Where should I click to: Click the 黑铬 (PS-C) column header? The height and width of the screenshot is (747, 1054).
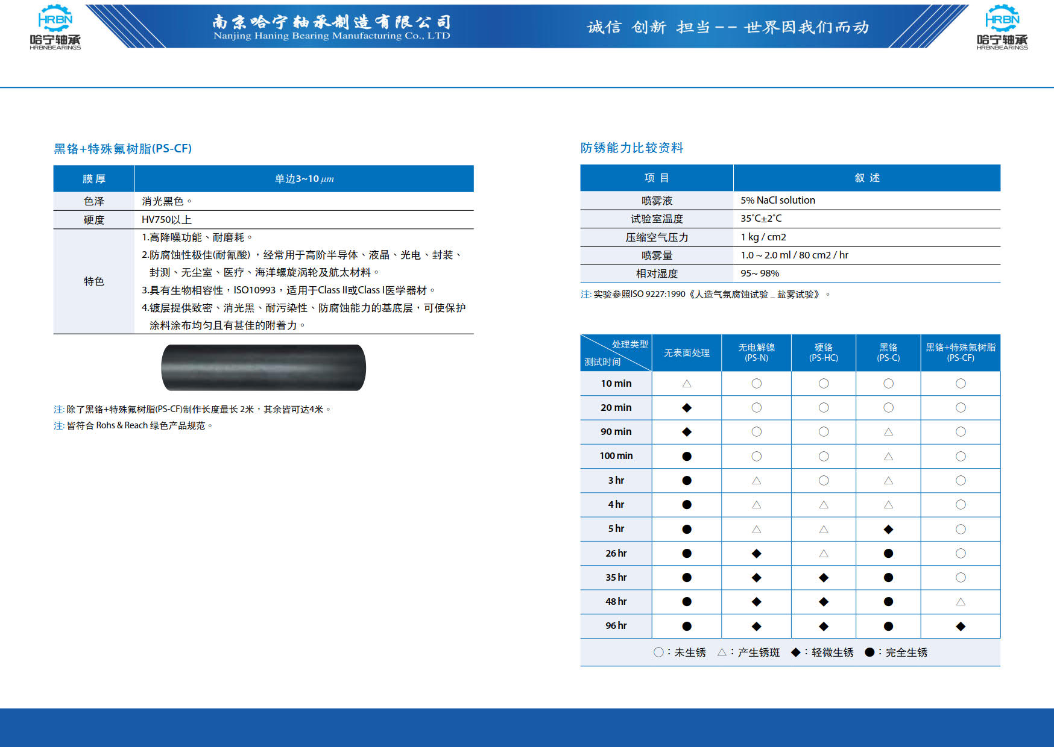[888, 352]
